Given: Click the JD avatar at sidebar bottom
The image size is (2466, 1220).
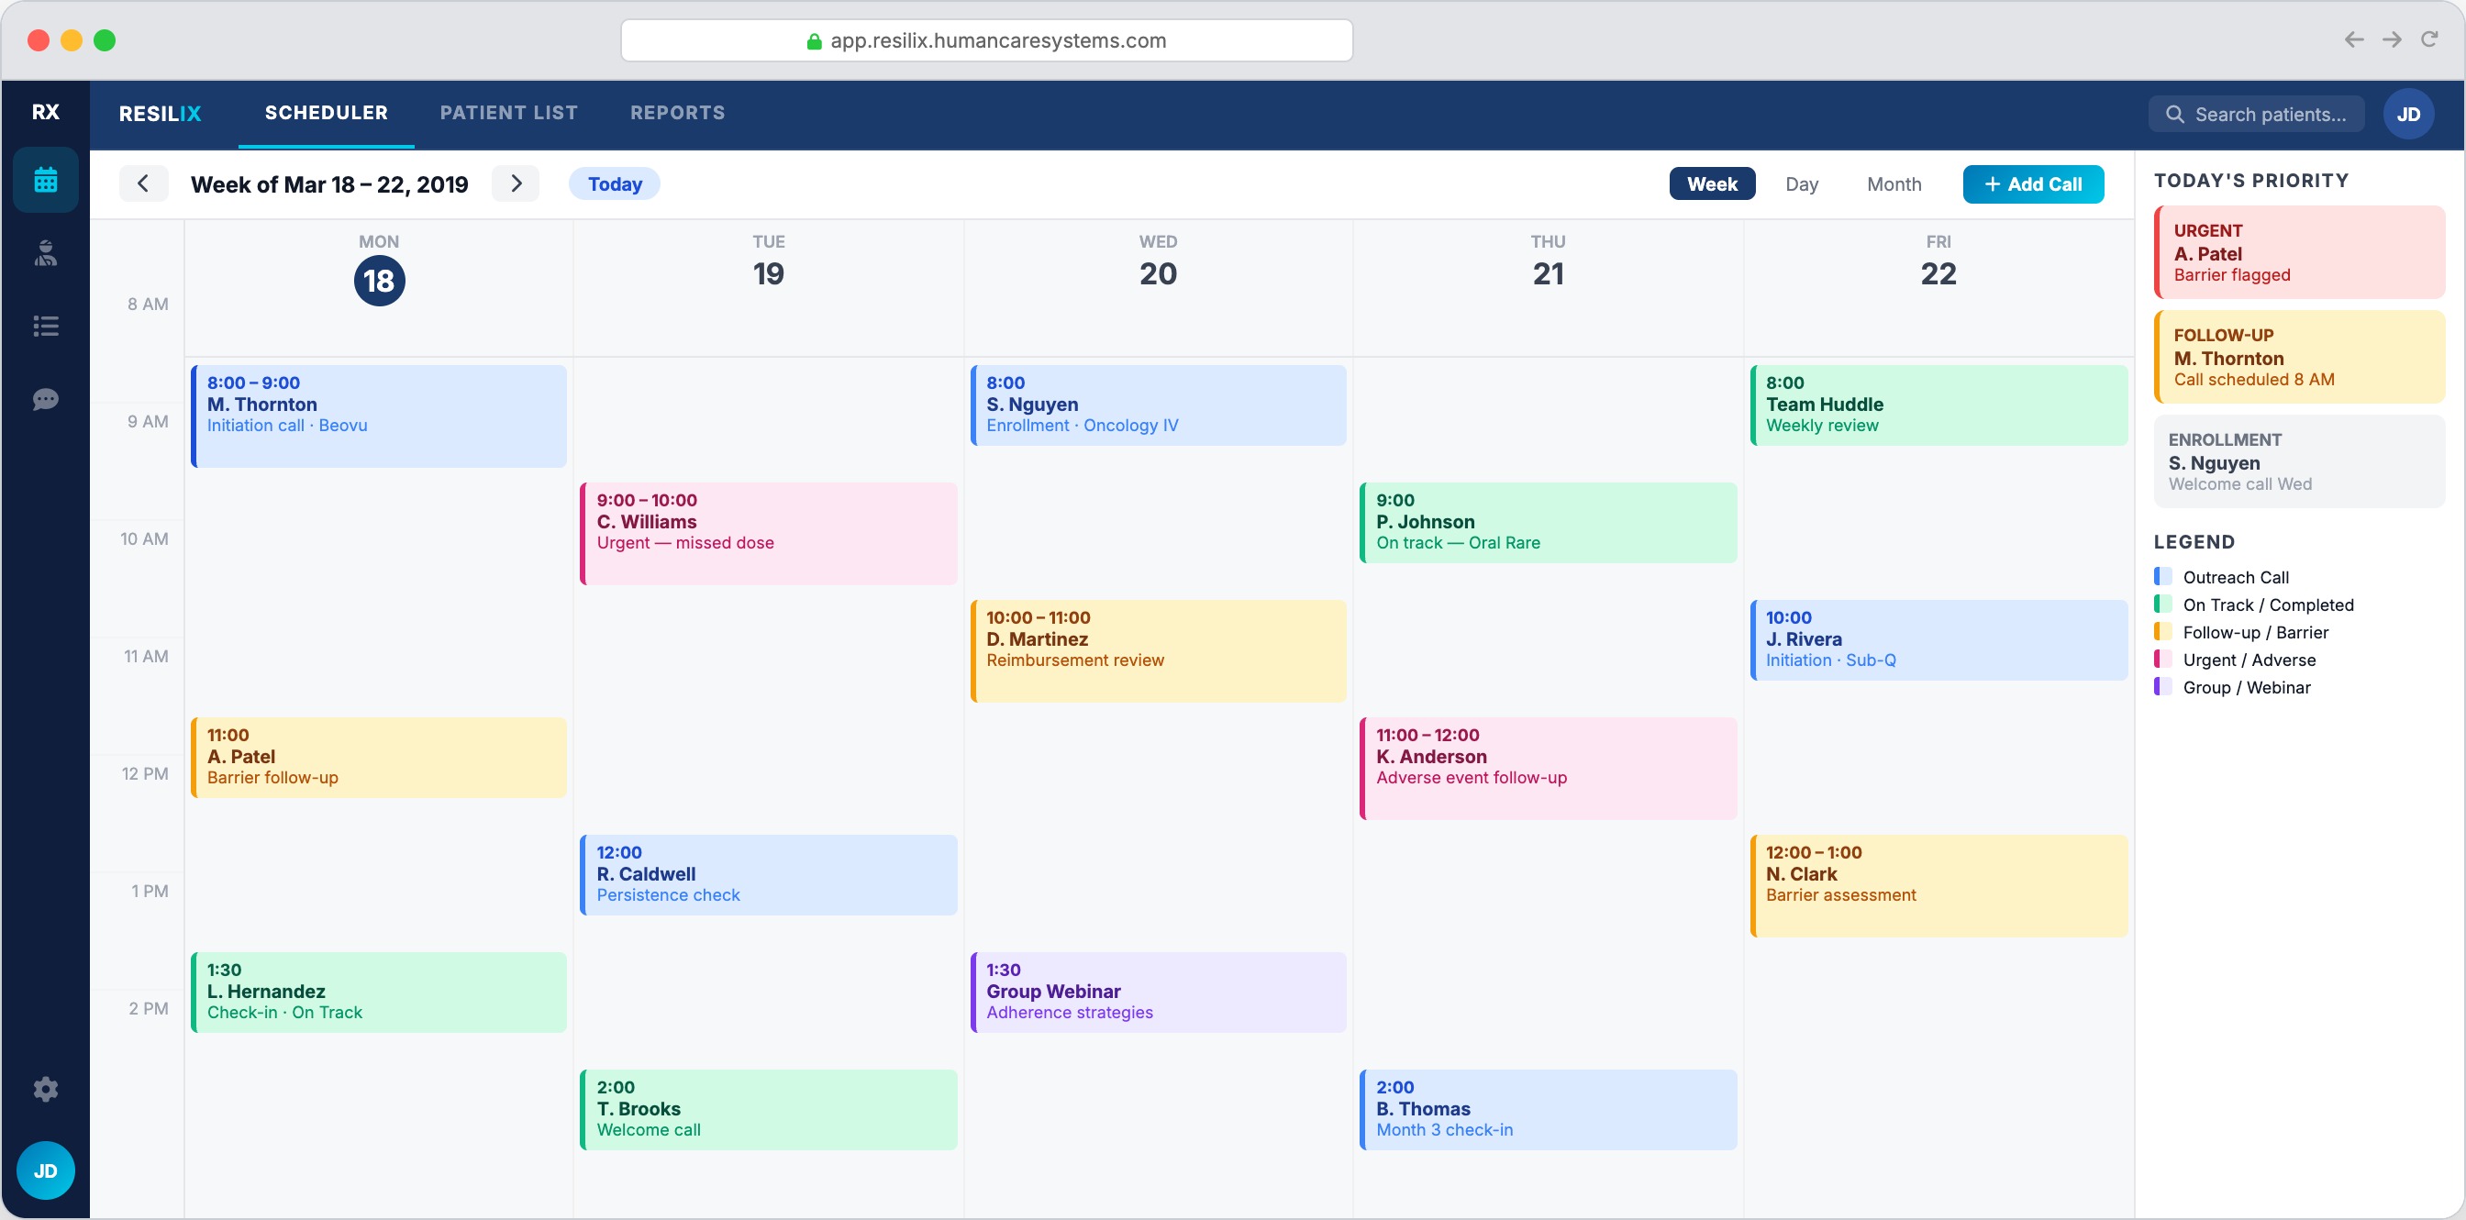Looking at the screenshot, I should point(45,1170).
